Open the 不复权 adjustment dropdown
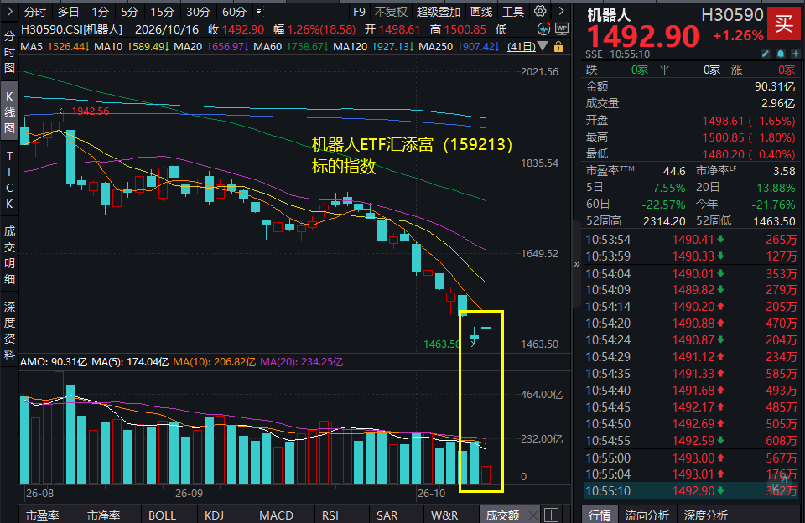This screenshot has height=523, width=805. click(391, 12)
